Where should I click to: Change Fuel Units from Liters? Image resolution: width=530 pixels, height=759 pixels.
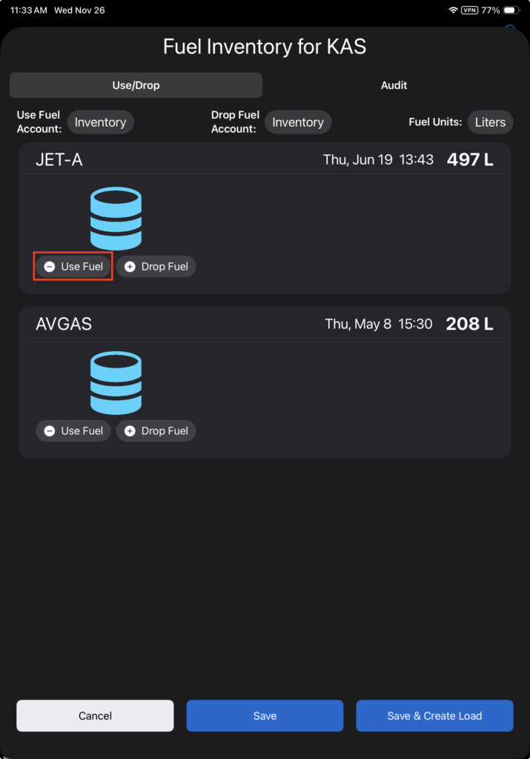click(490, 122)
